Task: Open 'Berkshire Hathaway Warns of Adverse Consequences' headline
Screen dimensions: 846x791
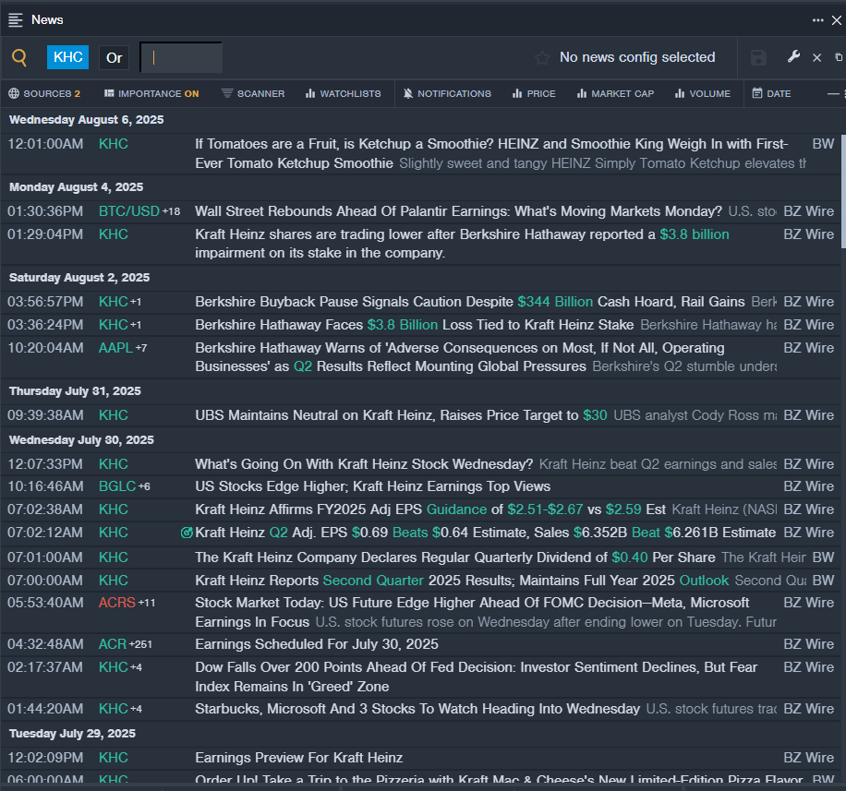Action: coord(460,357)
